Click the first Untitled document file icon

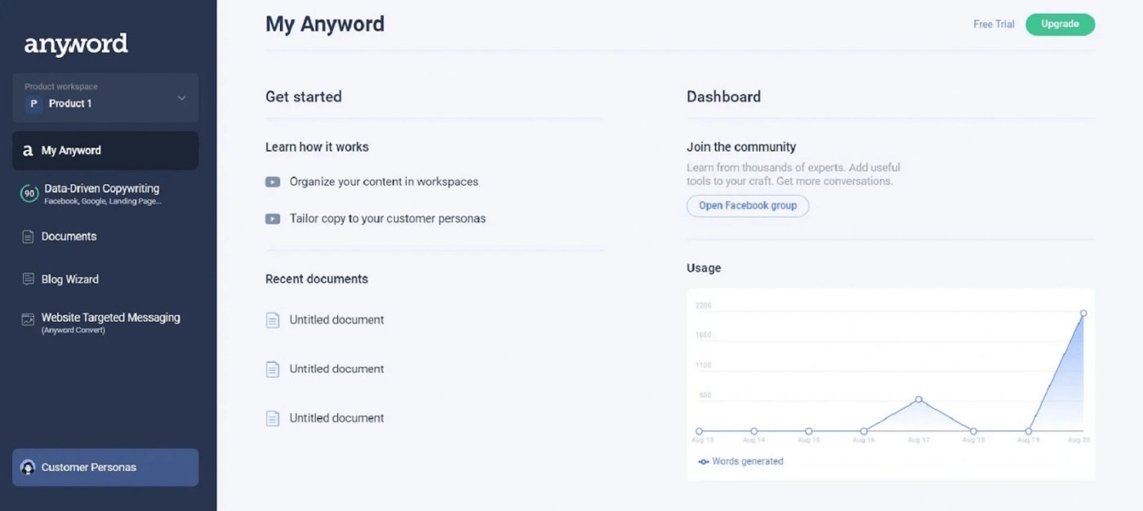pos(273,320)
